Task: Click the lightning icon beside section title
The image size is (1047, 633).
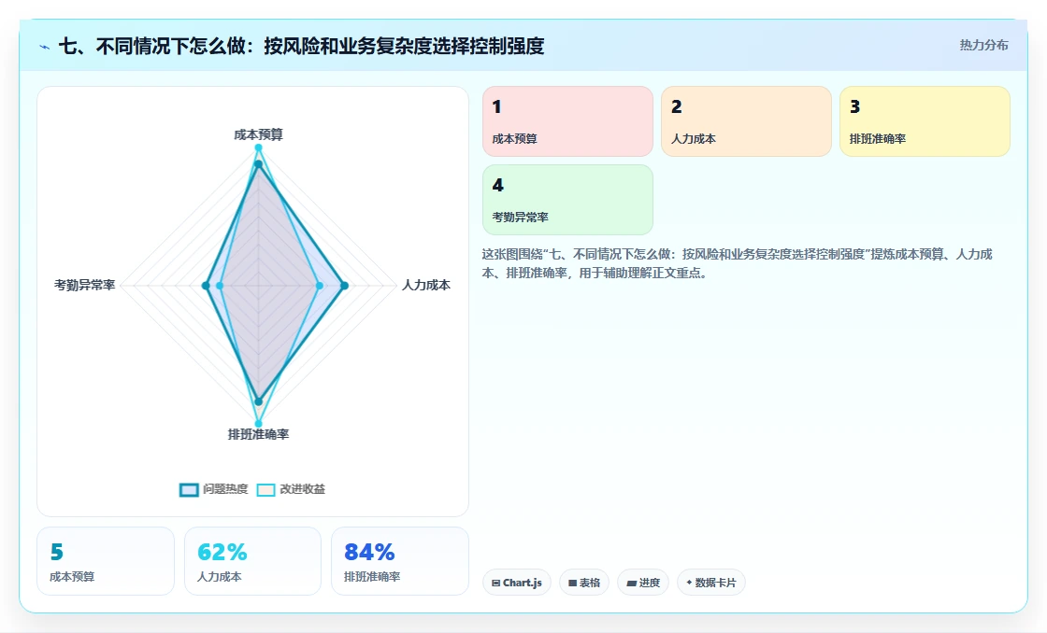Action: click(x=45, y=47)
